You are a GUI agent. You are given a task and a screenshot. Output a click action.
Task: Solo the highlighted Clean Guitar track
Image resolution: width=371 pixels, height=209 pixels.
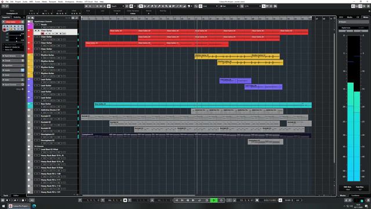pos(39,31)
